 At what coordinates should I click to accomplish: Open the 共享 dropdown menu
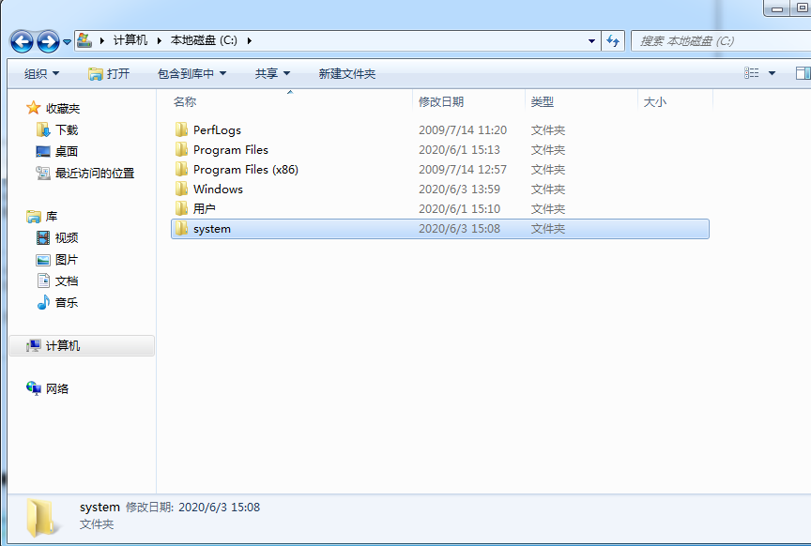pyautogui.click(x=272, y=73)
